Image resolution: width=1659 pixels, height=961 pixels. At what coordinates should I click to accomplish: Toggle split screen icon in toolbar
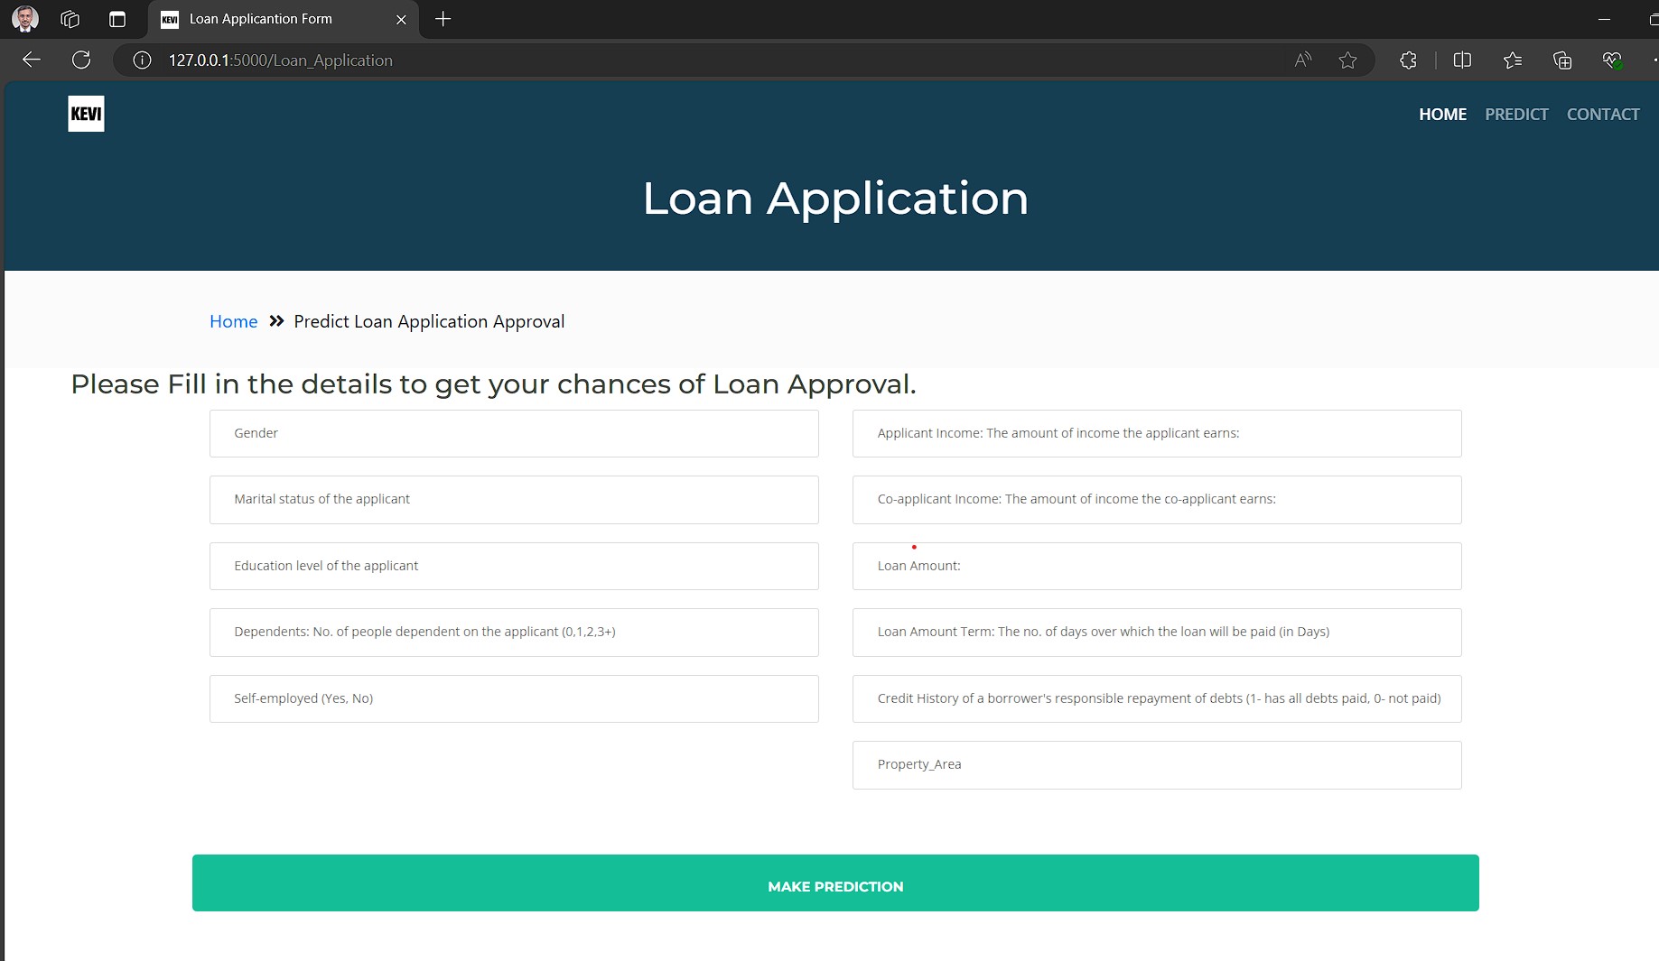tap(1462, 60)
